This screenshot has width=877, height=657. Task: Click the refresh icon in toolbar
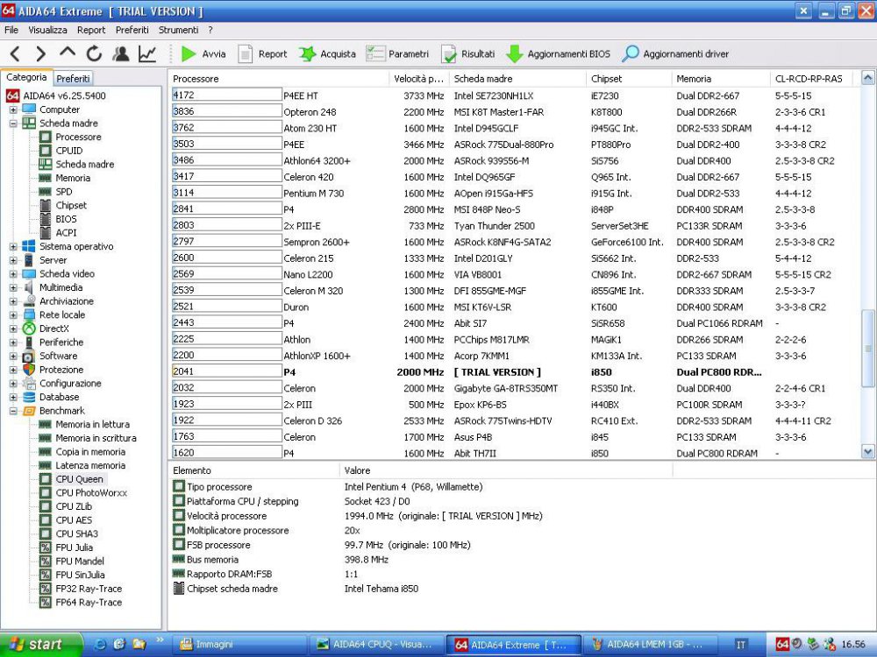94,54
